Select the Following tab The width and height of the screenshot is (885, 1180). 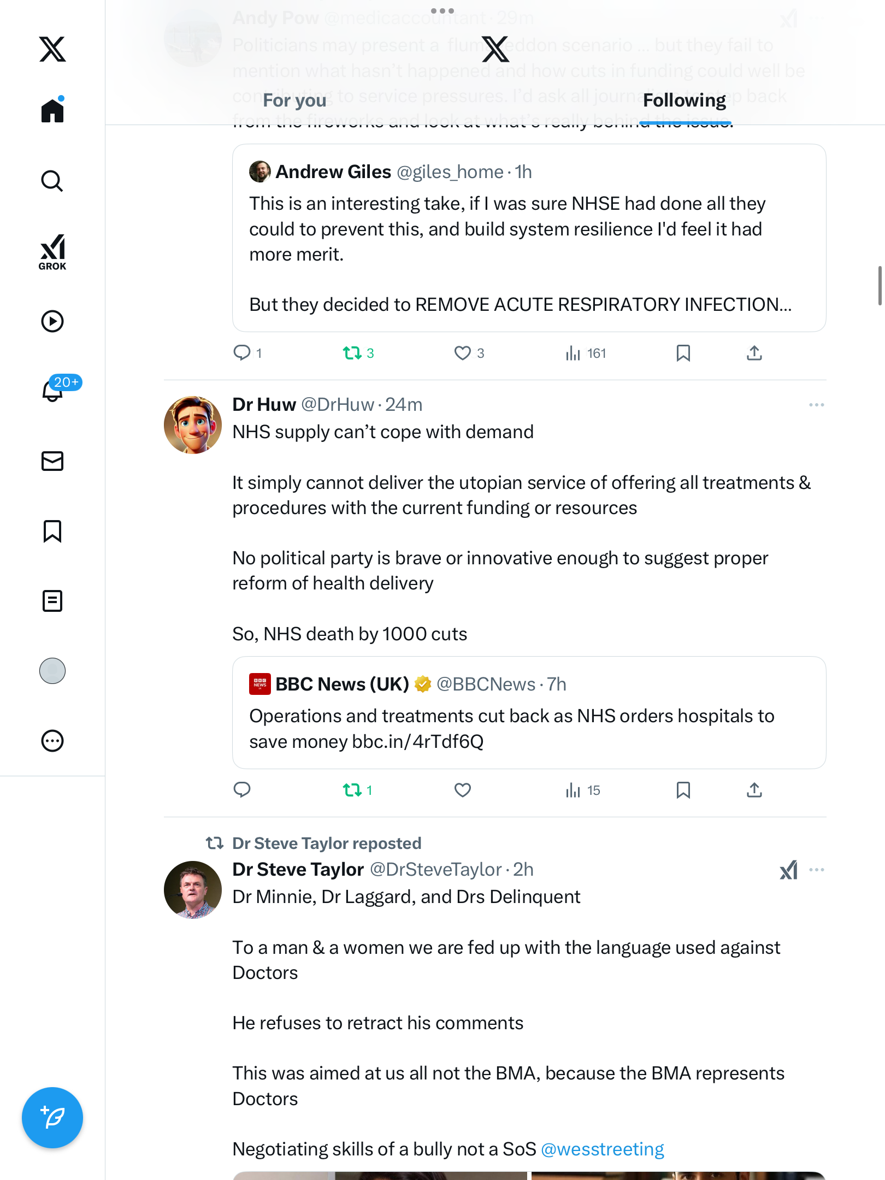684,101
